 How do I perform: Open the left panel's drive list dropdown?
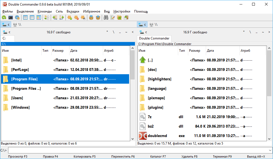pyautogui.click(x=4, y=32)
